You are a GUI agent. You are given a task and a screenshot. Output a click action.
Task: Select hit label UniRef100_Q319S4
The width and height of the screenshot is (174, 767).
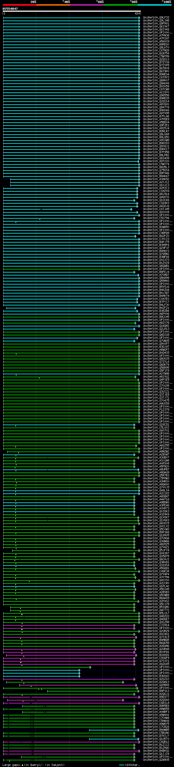[156, 565]
